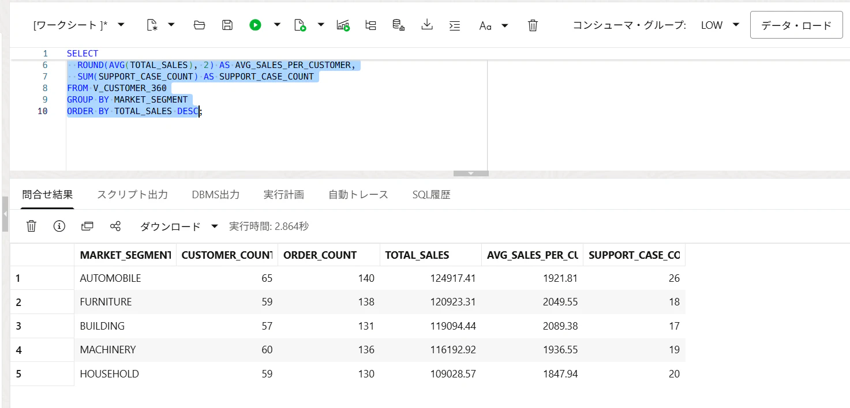Click the Format code icon
Screen dimensions: 850x408
coord(455,25)
